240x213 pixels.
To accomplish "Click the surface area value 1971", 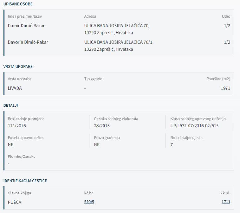I will 226,88.
